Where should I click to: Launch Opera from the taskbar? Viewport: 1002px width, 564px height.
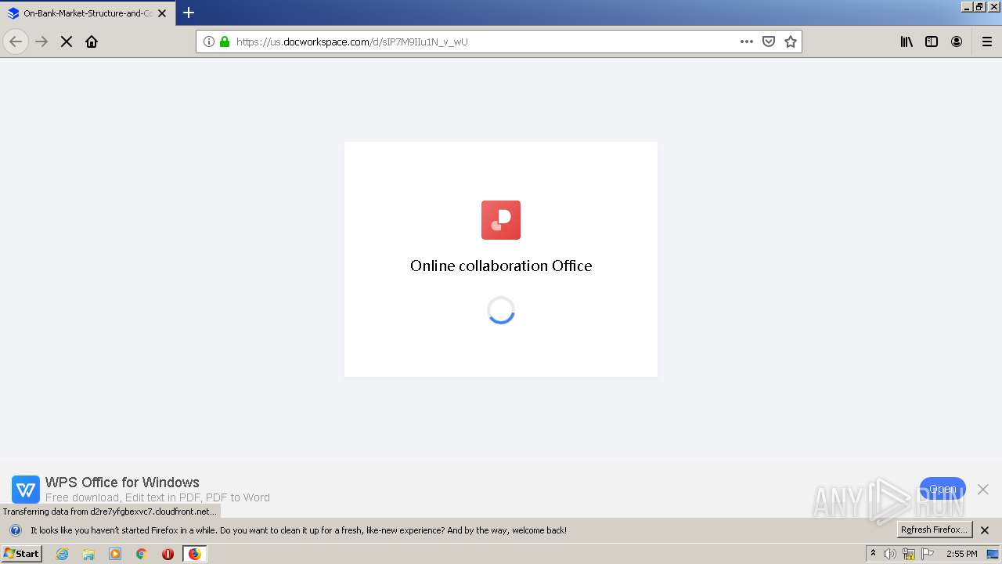(168, 554)
